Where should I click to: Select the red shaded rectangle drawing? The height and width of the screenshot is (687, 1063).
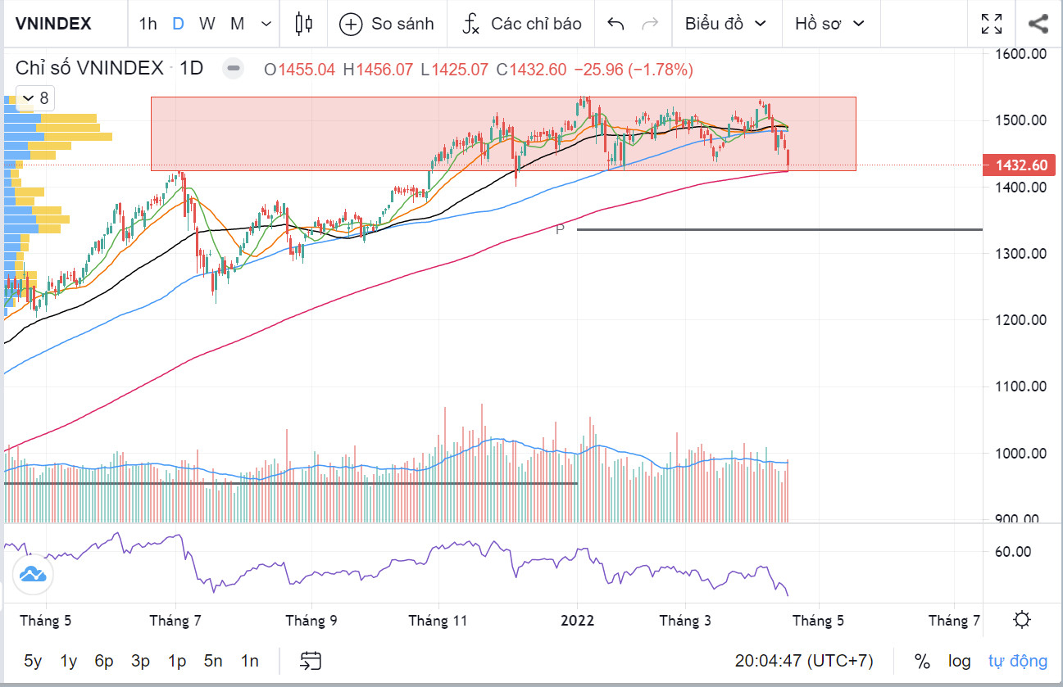pyautogui.click(x=503, y=133)
